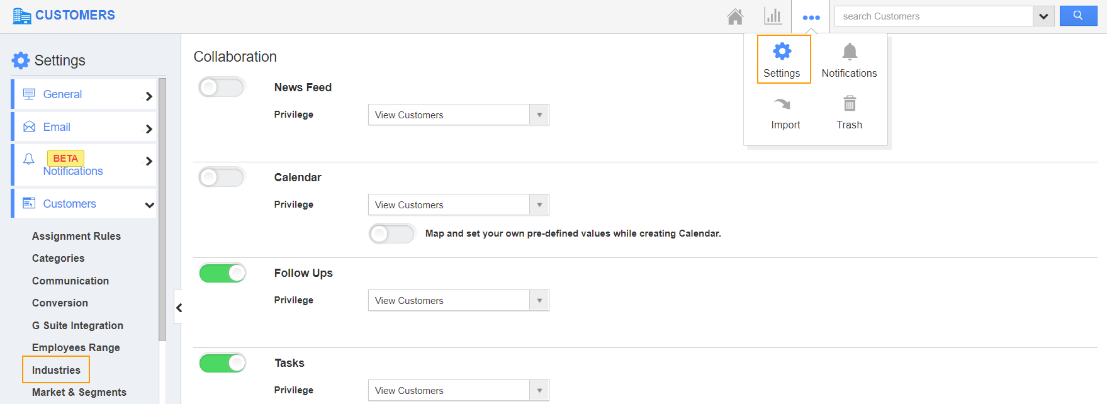
Task: Click the search Customers input field
Action: coord(933,16)
